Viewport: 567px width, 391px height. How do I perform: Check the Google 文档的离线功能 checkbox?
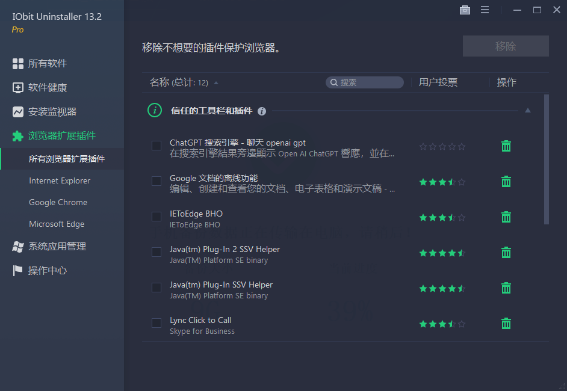coord(156,181)
